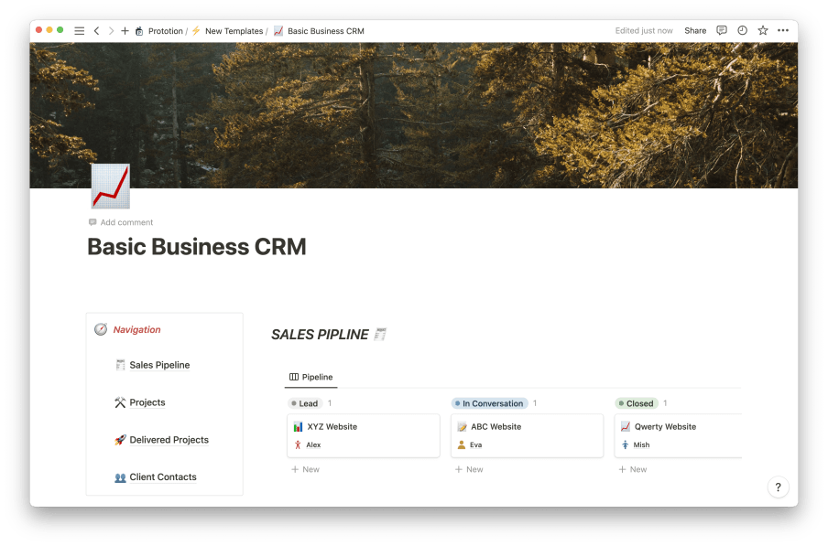Click the chart page icon
Image resolution: width=828 pixels, height=546 pixels.
pyautogui.click(x=110, y=186)
